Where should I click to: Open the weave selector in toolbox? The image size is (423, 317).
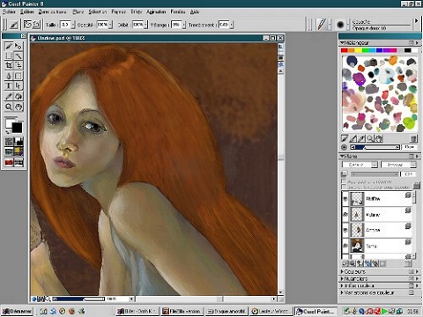click(x=19, y=151)
